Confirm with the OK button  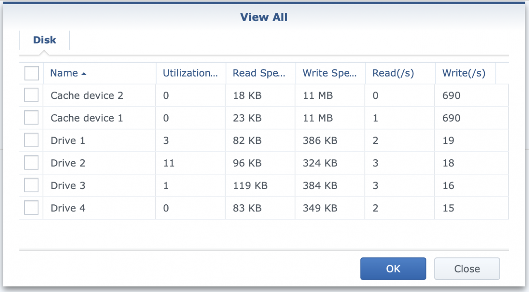pyautogui.click(x=393, y=268)
